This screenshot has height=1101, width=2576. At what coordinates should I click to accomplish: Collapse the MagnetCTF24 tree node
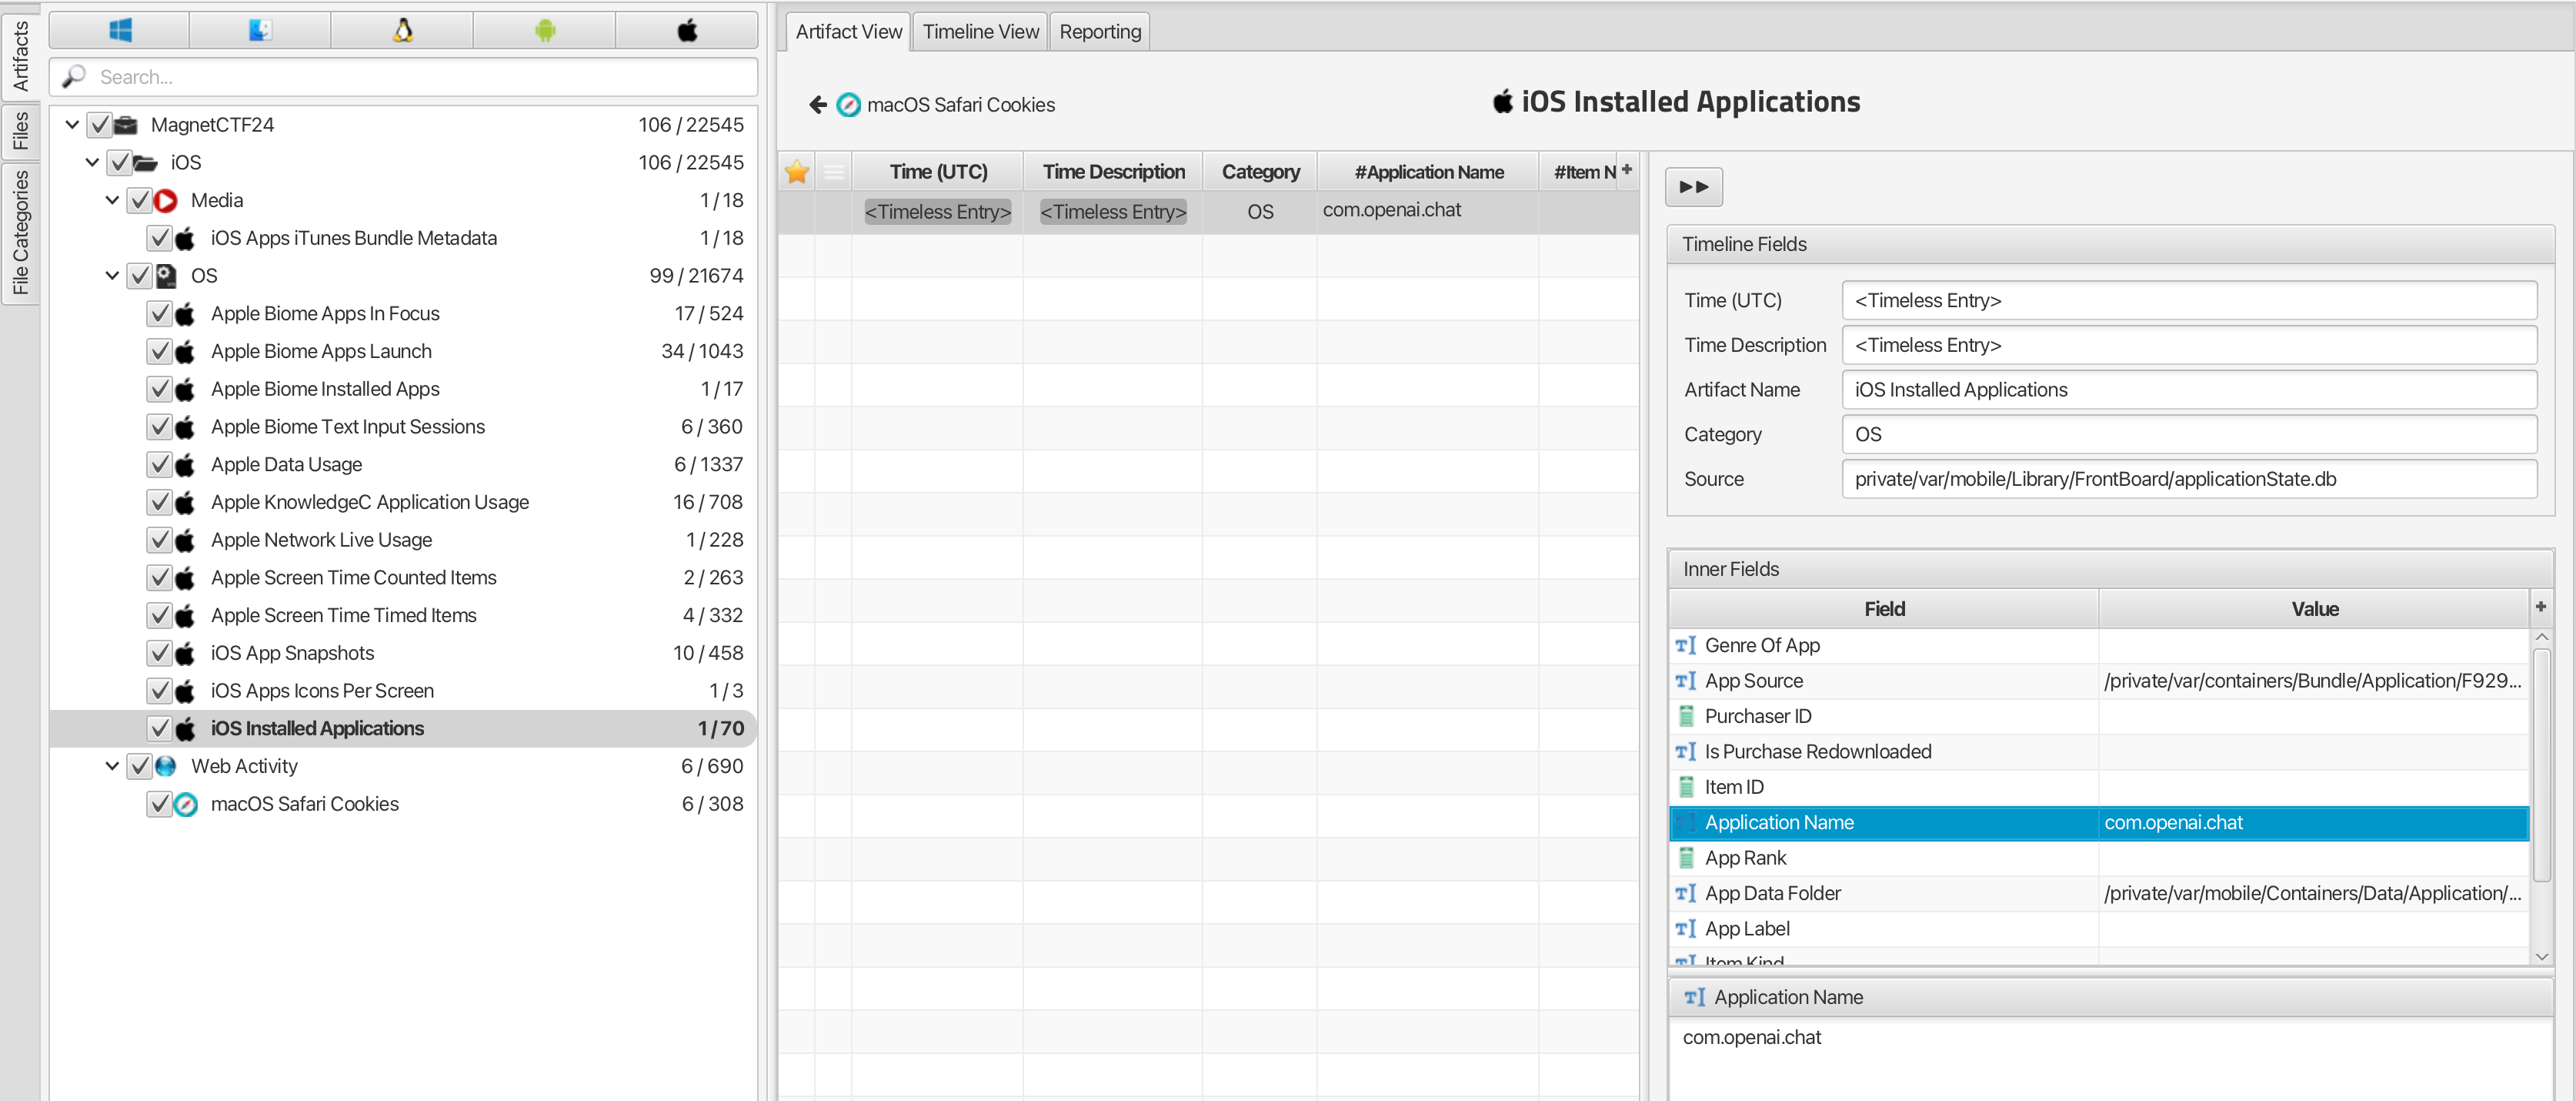72,125
